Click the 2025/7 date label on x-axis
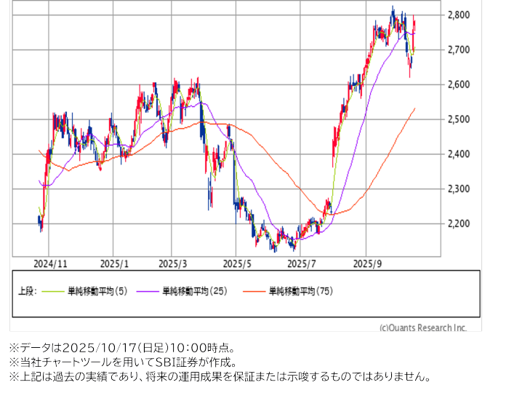 301,264
